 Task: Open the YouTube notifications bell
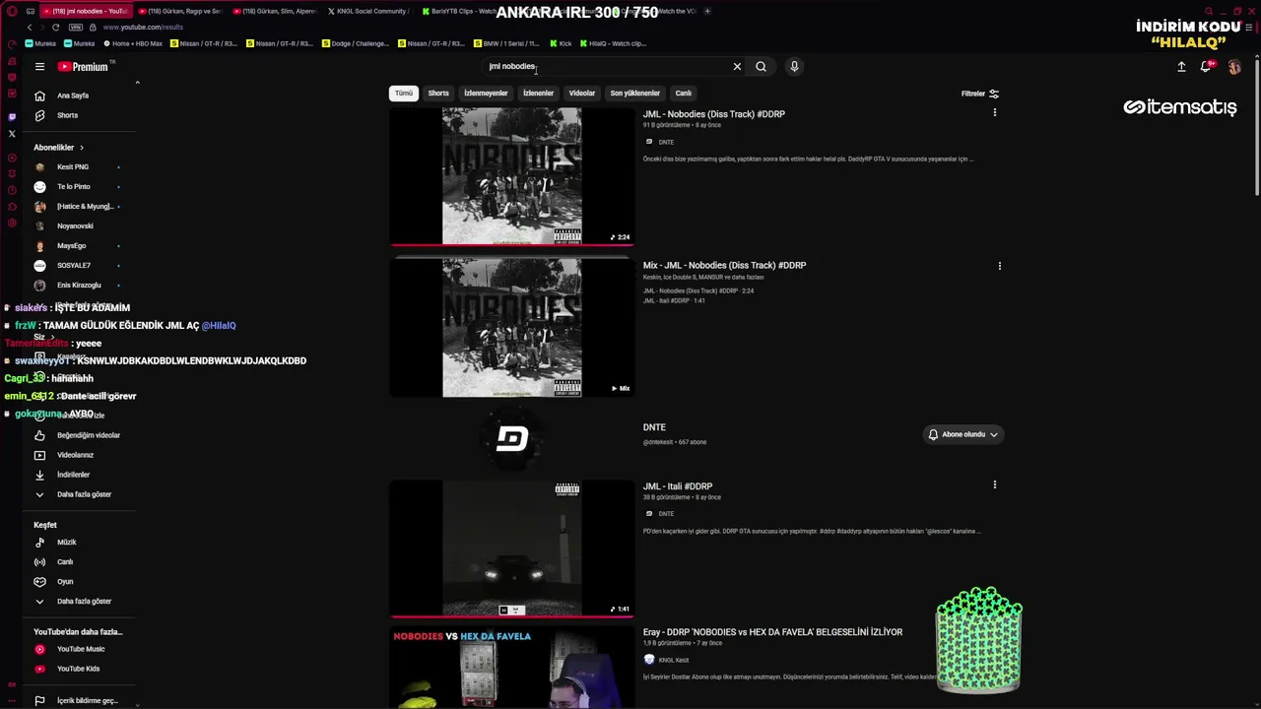click(1206, 67)
